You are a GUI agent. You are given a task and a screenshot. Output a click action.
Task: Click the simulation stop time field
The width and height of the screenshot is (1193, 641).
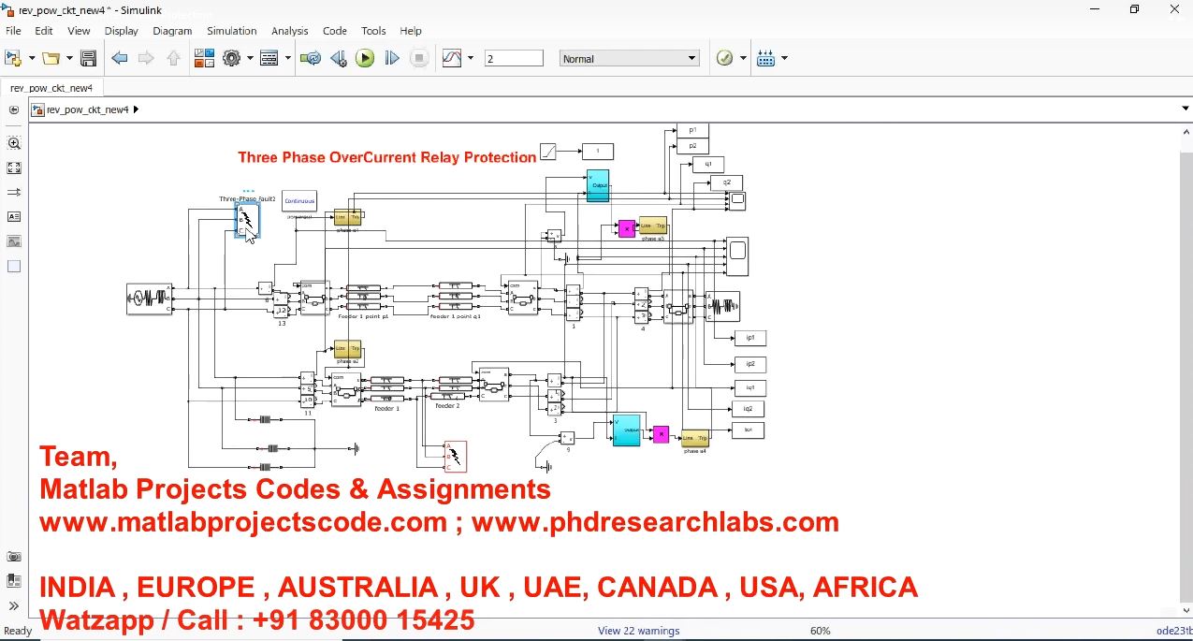pos(513,58)
